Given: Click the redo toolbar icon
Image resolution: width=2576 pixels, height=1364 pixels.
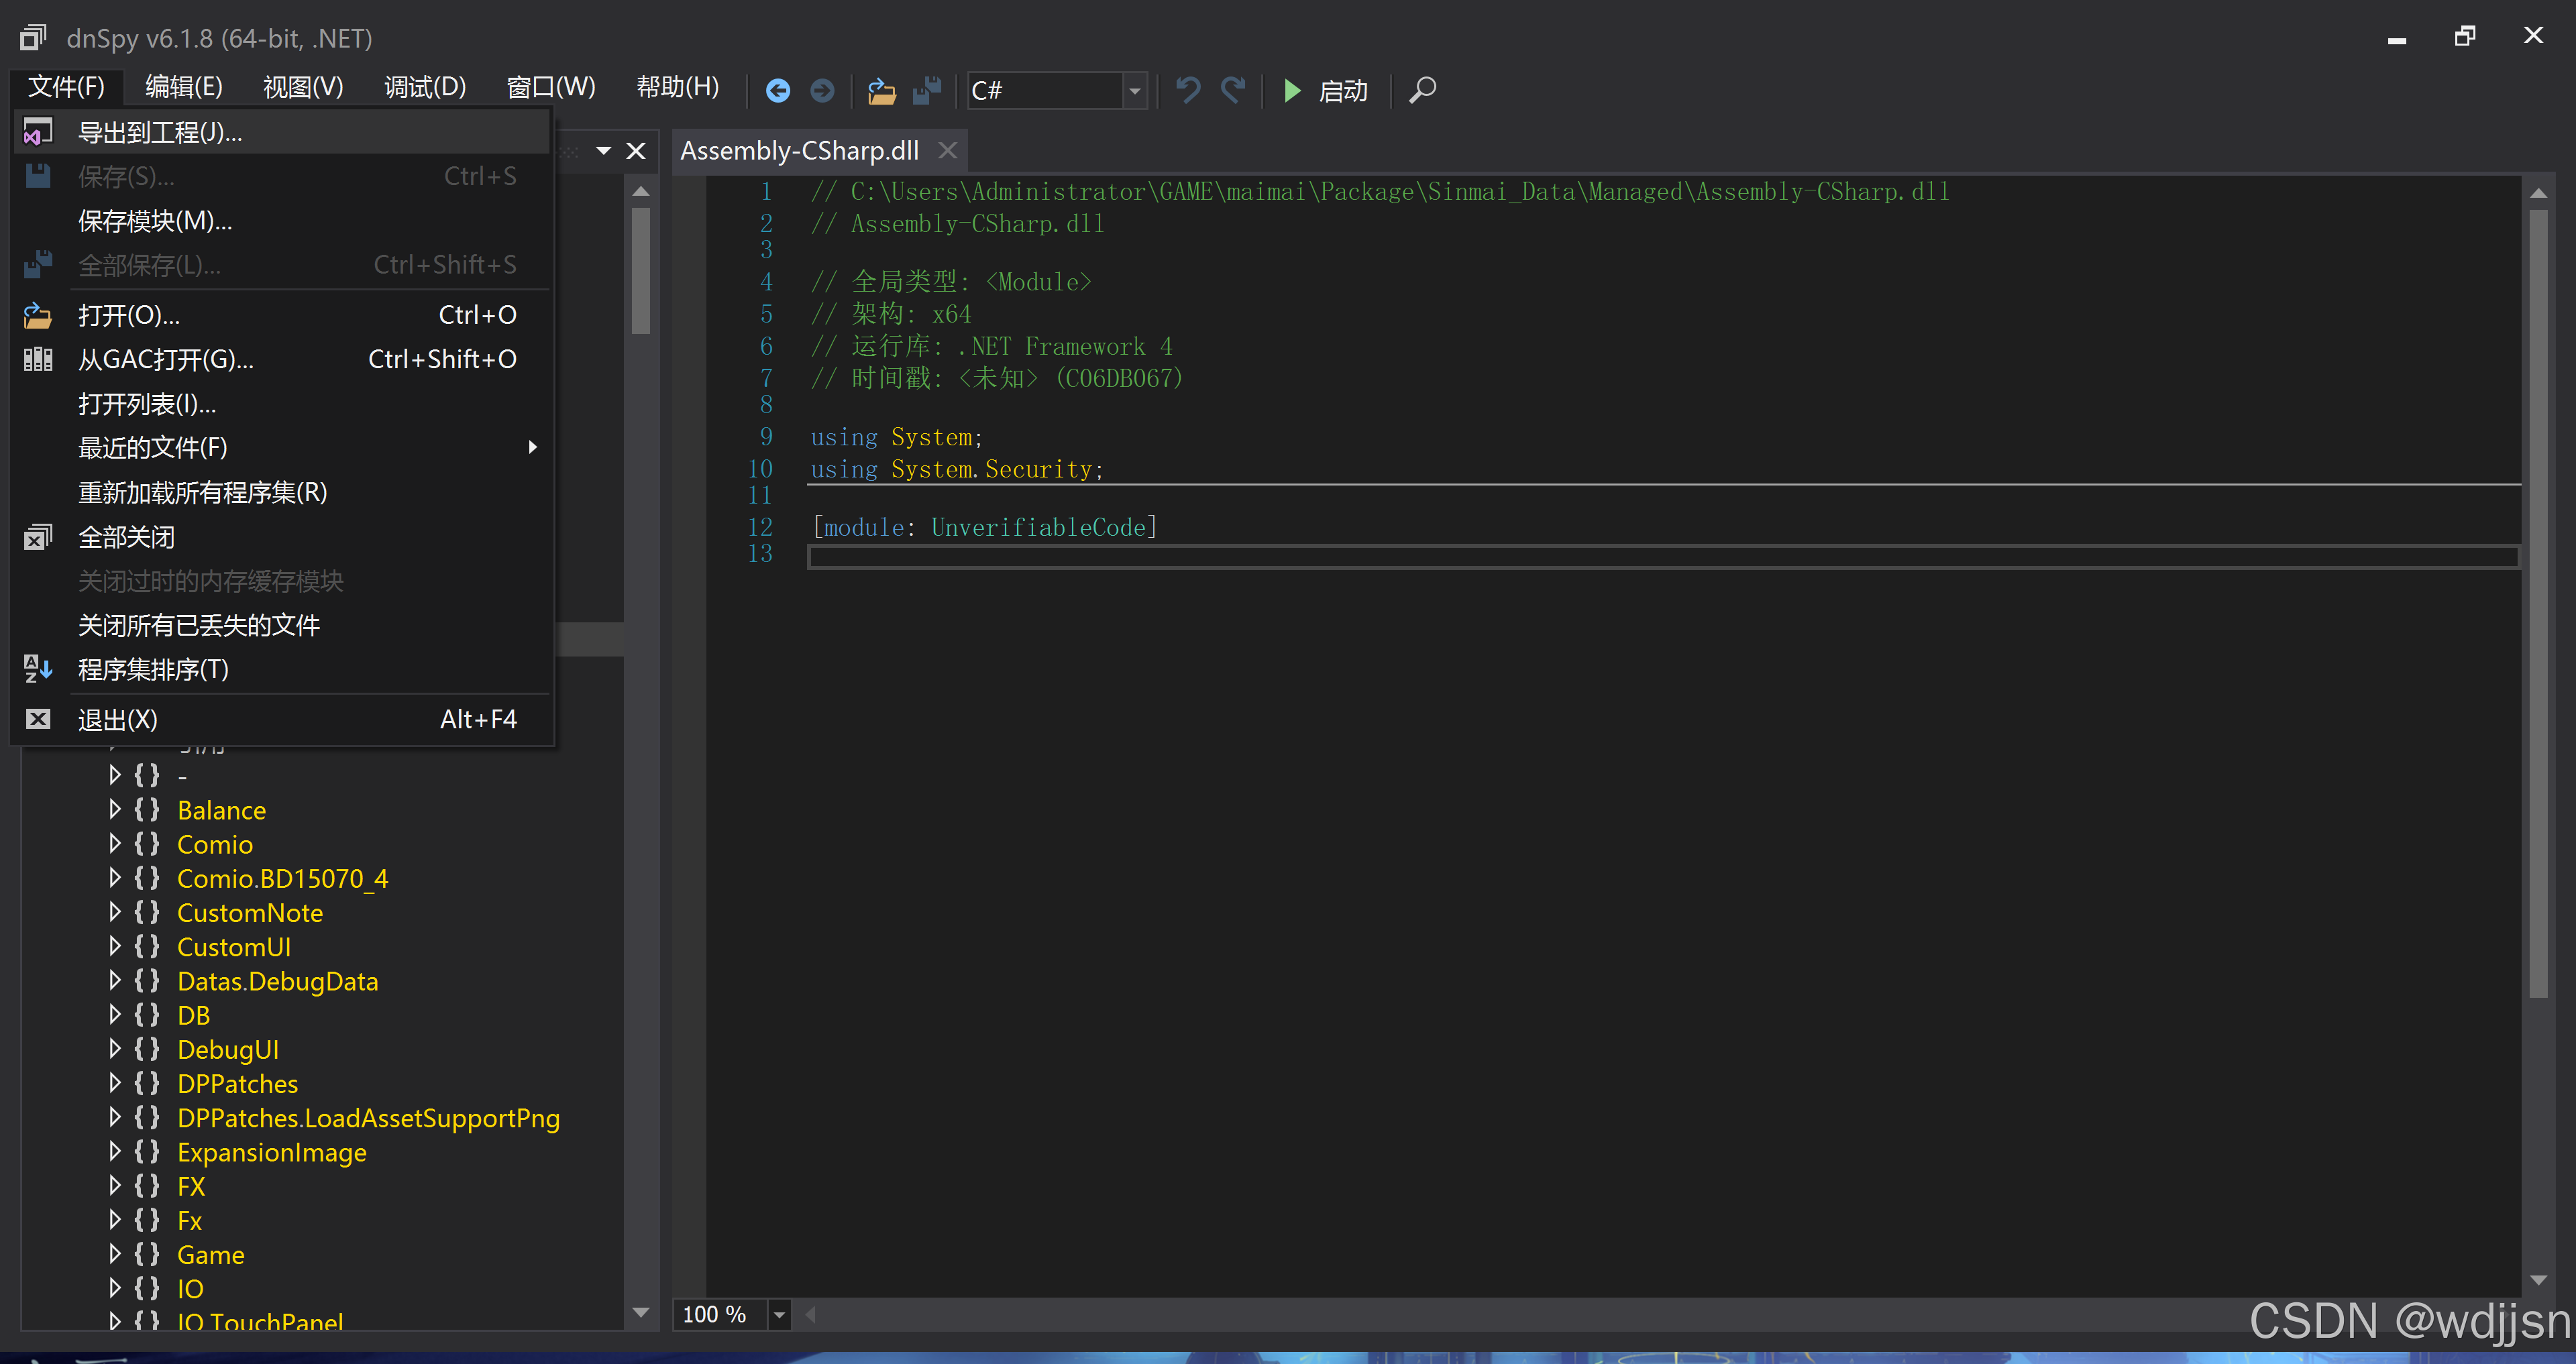Looking at the screenshot, I should (x=1233, y=91).
